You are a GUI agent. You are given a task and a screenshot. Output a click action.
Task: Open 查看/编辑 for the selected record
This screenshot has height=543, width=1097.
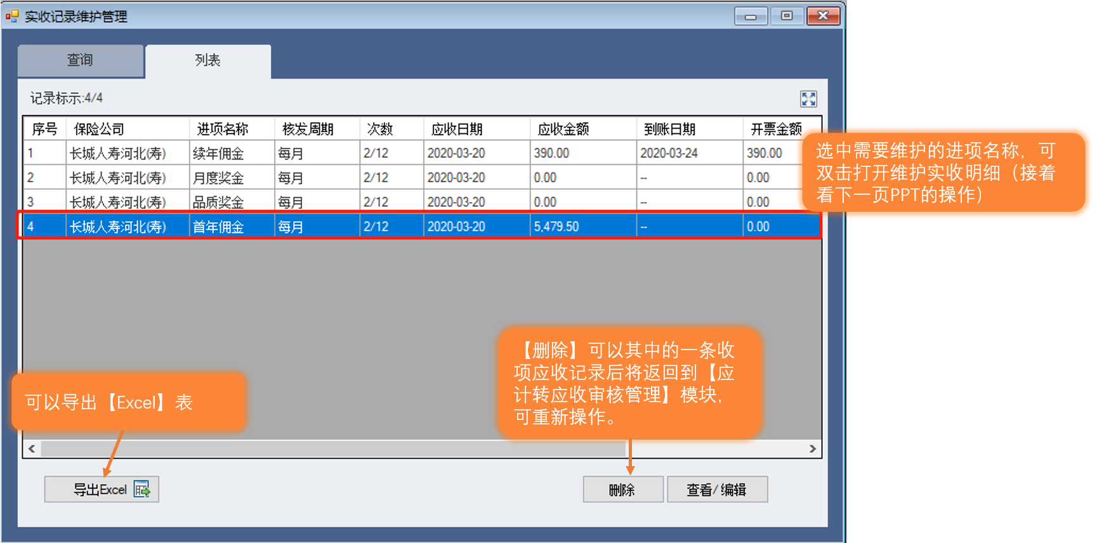pos(717,490)
